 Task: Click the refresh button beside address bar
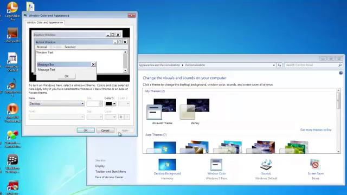tap(279, 65)
